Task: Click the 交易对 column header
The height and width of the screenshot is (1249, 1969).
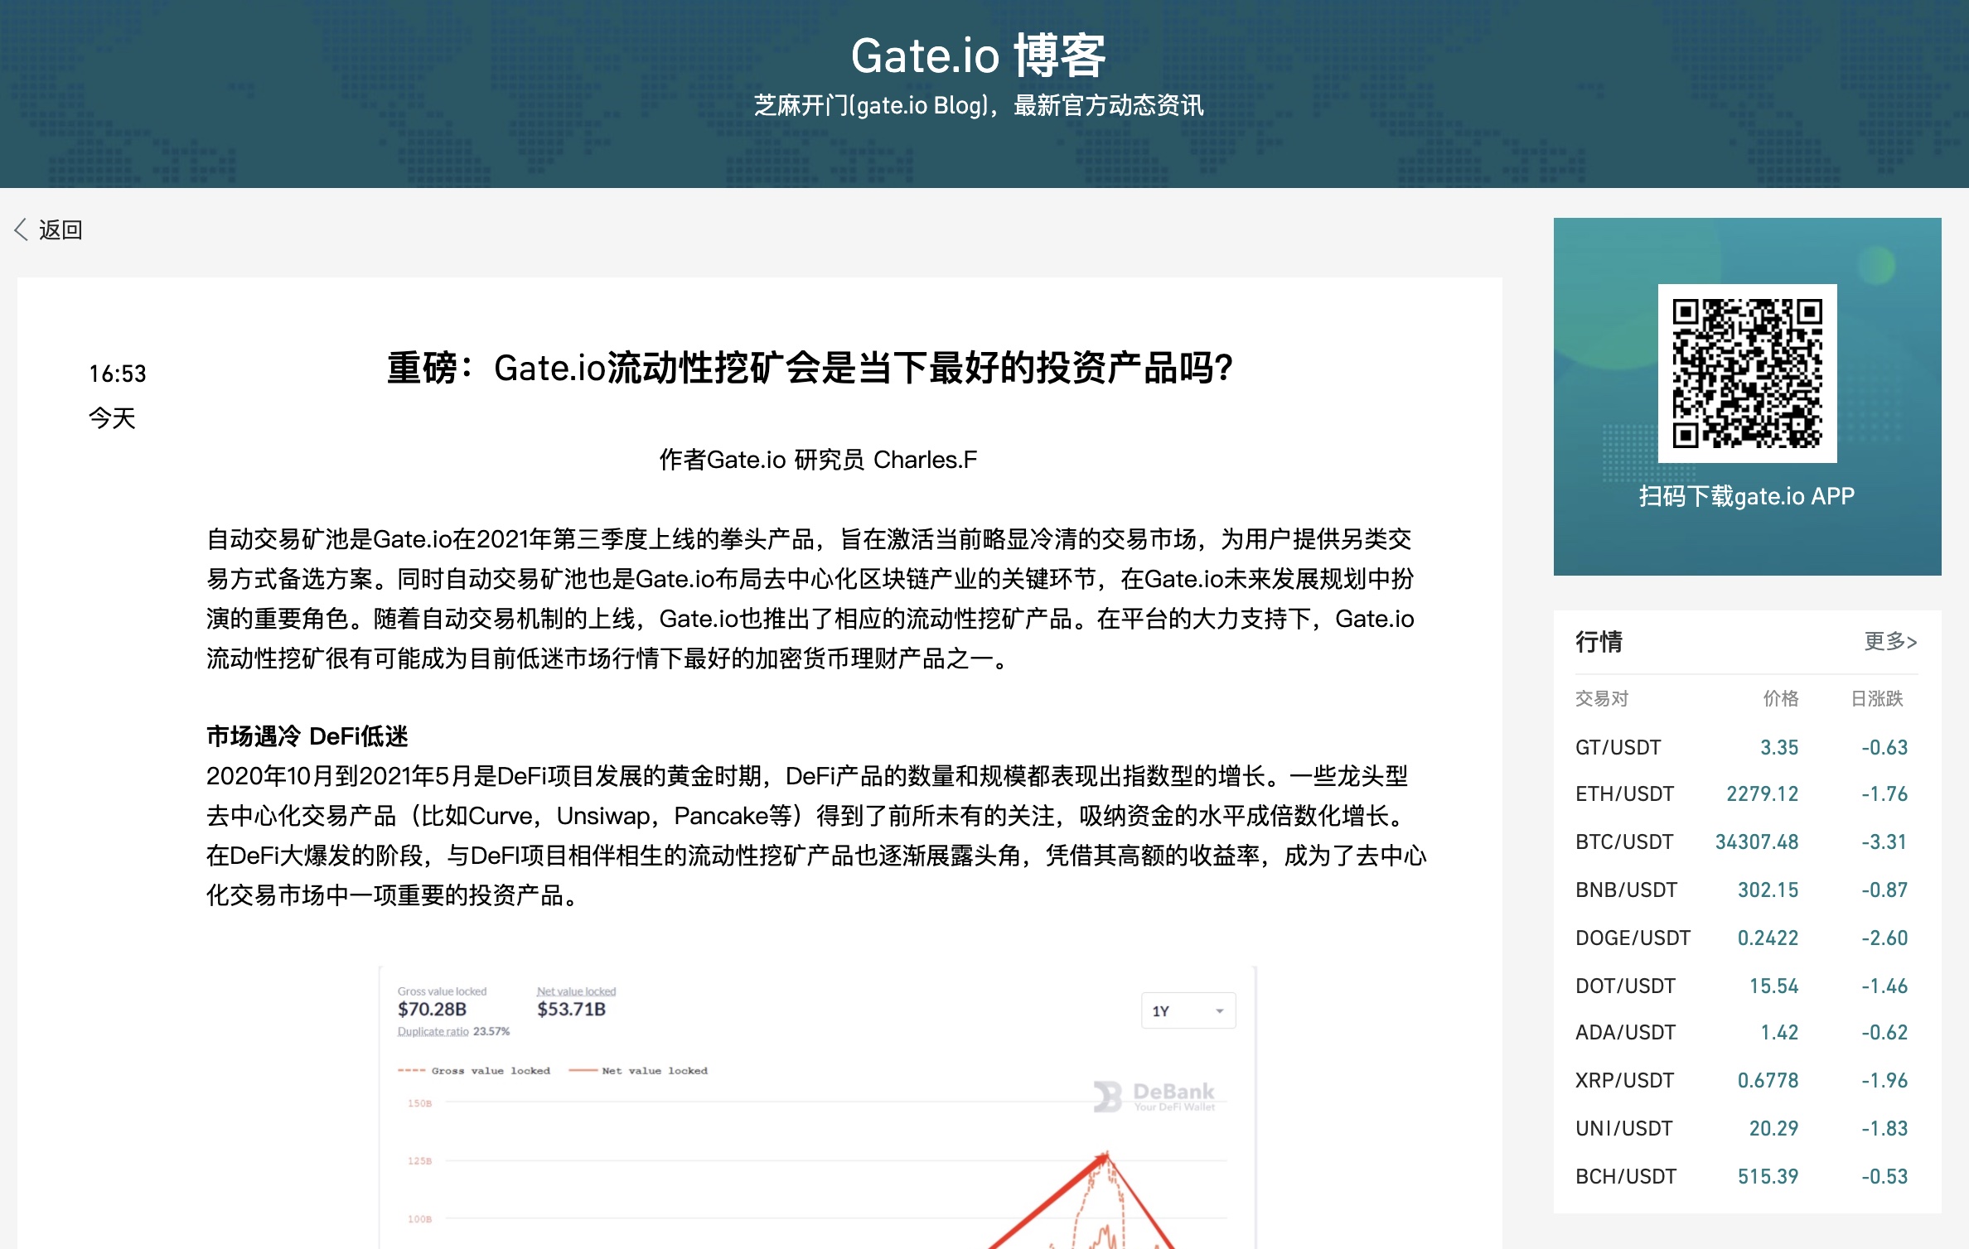Action: point(1602,698)
